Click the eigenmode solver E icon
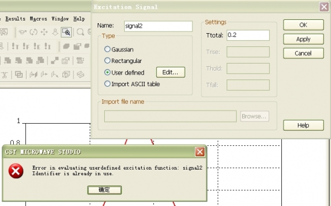 (37, 46)
